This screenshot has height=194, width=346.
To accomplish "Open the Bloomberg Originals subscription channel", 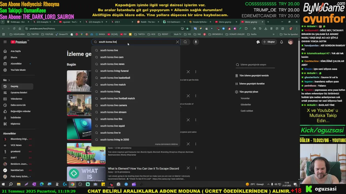I will click(17, 139).
